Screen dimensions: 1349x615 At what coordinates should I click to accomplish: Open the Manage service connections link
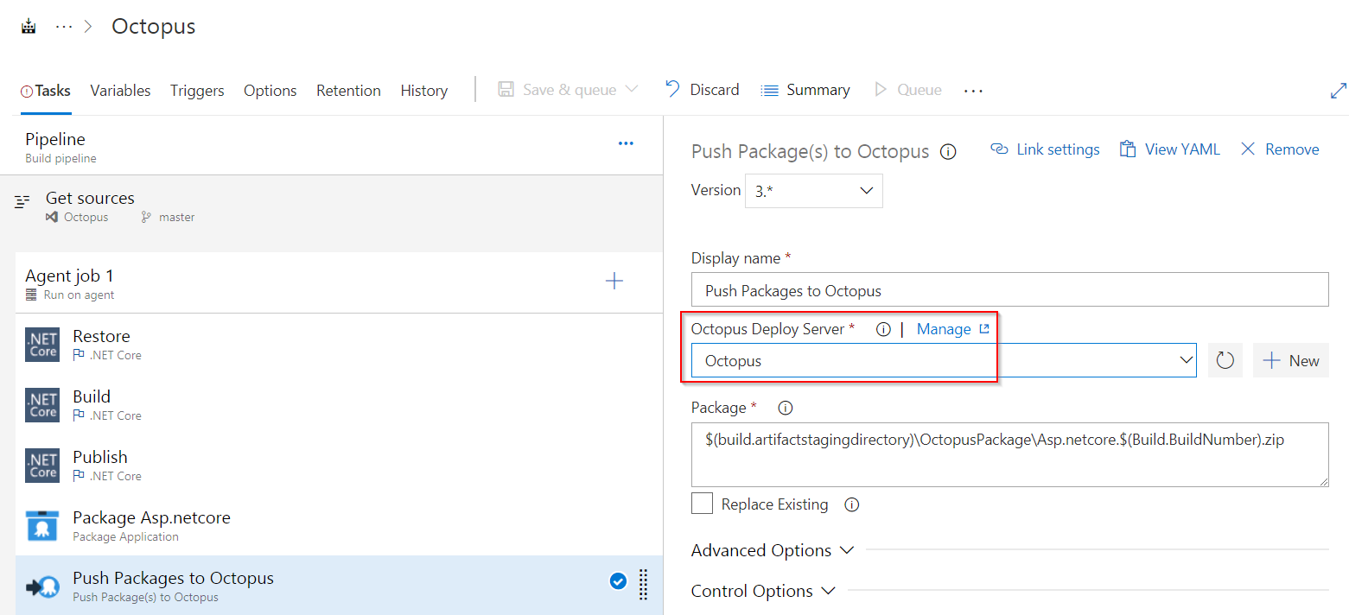(x=952, y=329)
